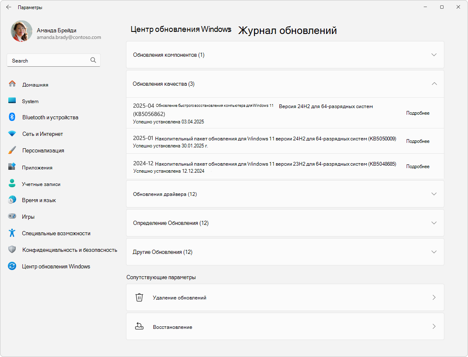Focus the Search input field
This screenshot has height=357, width=468.
tap(54, 60)
